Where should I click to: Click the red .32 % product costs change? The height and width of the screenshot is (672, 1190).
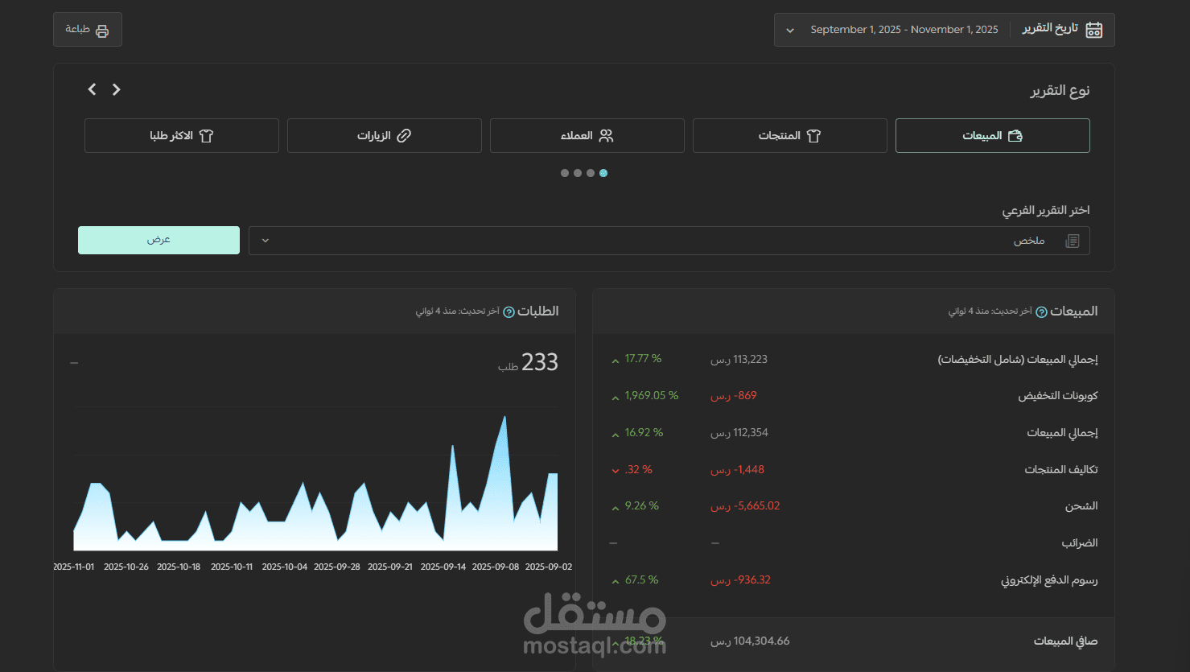coord(638,470)
